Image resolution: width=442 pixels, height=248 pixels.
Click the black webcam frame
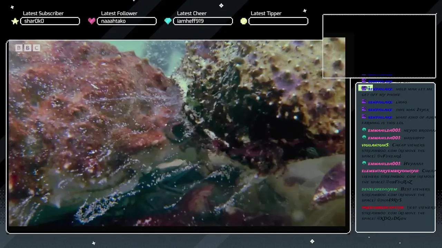point(379,46)
